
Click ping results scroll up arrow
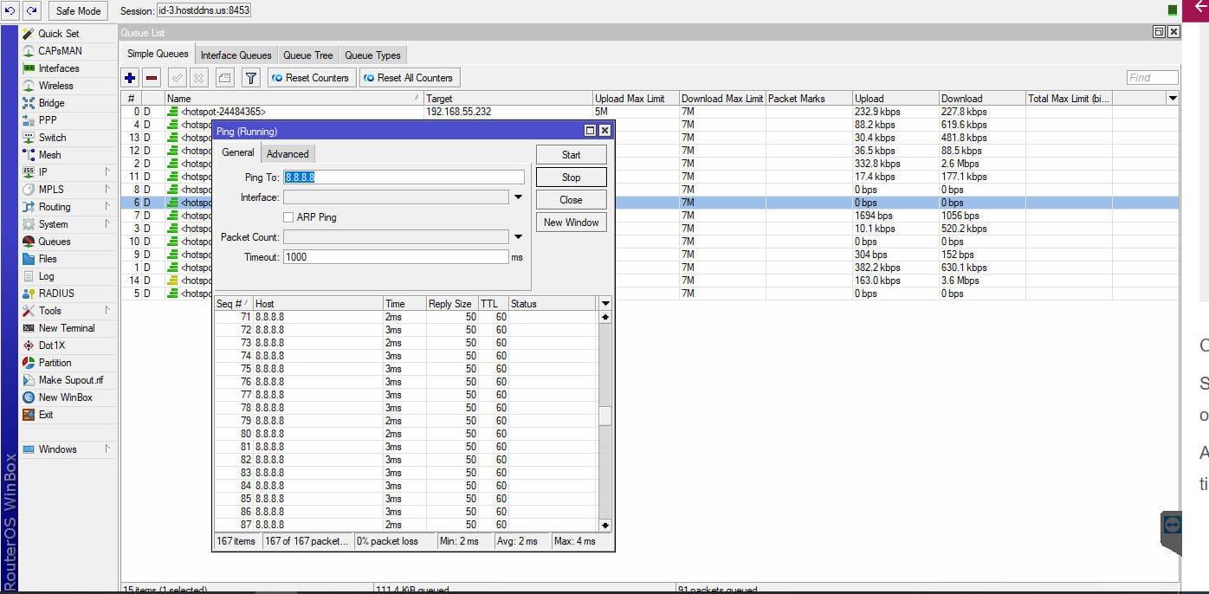click(604, 317)
